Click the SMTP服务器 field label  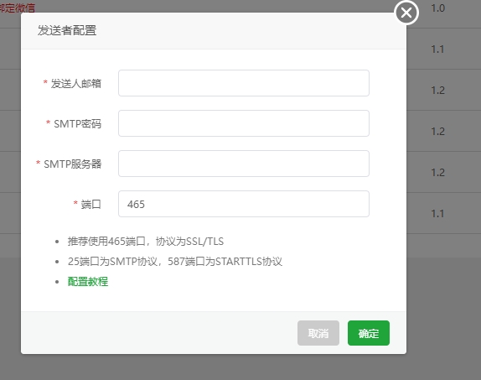(72, 164)
